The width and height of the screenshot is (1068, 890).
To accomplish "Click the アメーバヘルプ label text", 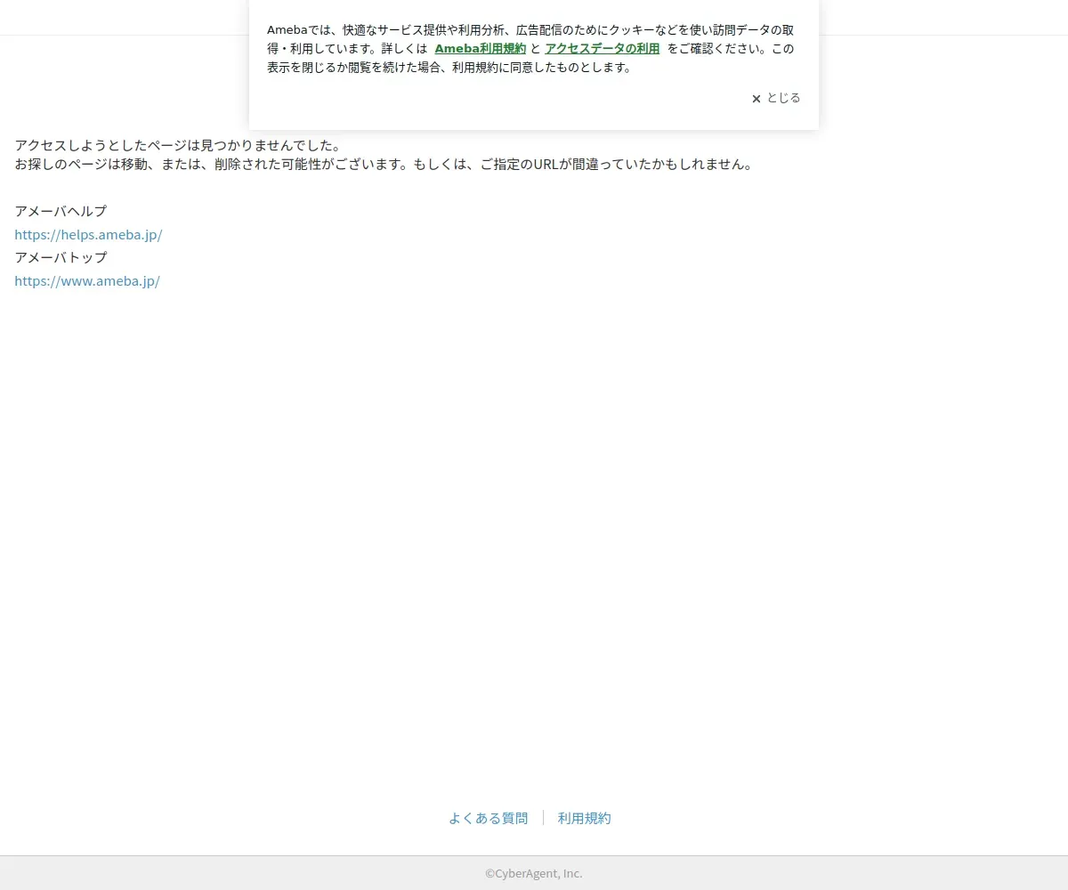I will pyautogui.click(x=61, y=211).
